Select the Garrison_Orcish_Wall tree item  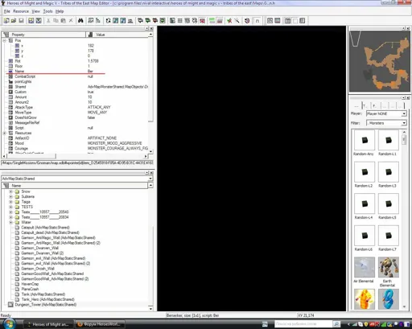(x=38, y=269)
